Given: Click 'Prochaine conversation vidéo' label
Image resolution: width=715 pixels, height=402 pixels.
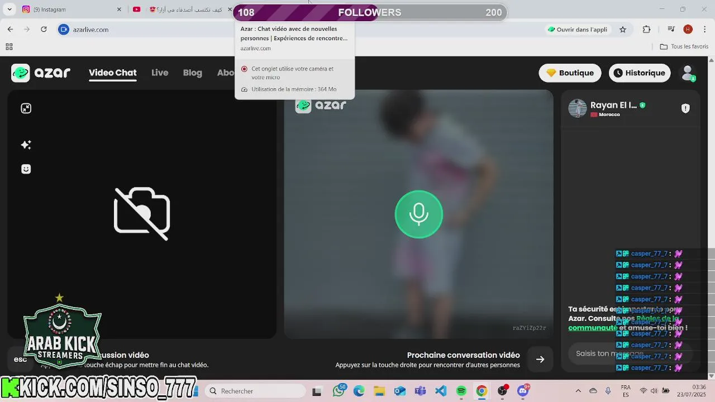Looking at the screenshot, I should (463, 355).
